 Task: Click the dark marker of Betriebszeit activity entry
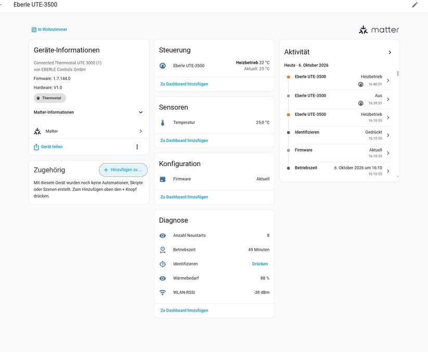click(288, 168)
